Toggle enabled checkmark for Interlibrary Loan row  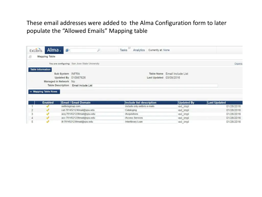point(48,122)
